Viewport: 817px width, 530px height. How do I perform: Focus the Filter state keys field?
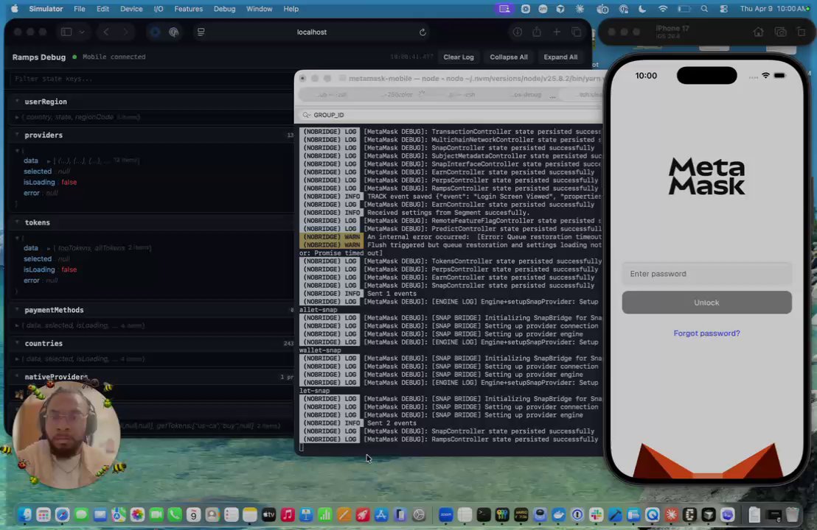click(151, 79)
